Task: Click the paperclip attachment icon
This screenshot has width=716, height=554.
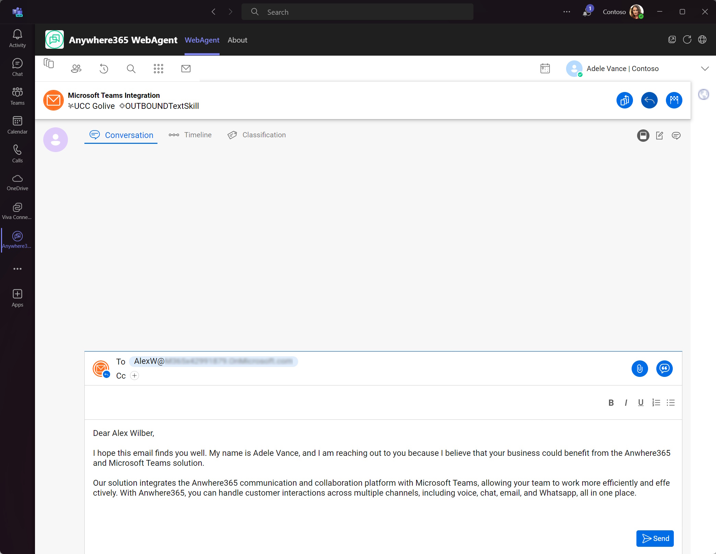Action: tap(639, 369)
